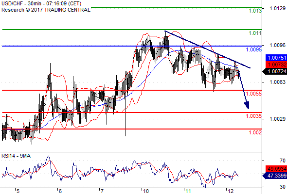Click date marker 10 on time axis
287x194 pixels.
pos(146,191)
